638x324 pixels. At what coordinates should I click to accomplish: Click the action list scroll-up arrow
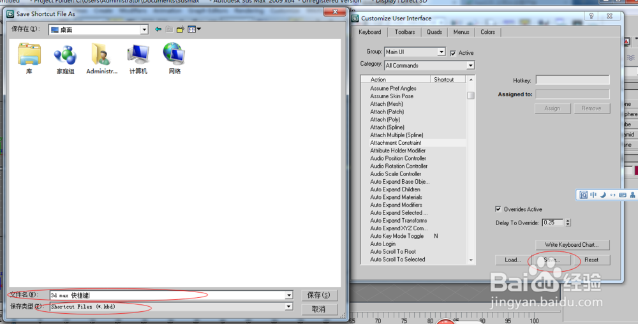pyautogui.click(x=471, y=80)
